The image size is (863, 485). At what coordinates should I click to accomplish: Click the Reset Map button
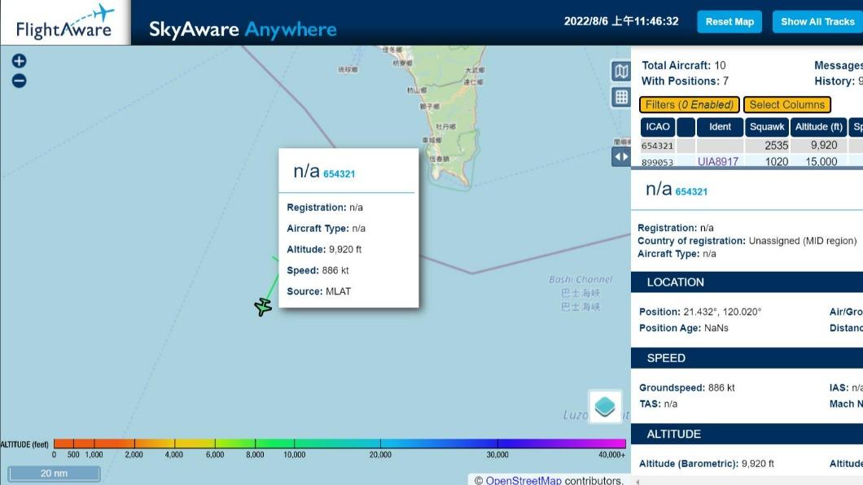tap(729, 22)
